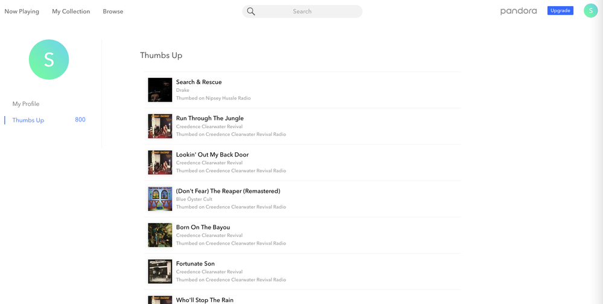
Task: Select Lookin' Out My Back Door artwork
Action: coord(160,163)
